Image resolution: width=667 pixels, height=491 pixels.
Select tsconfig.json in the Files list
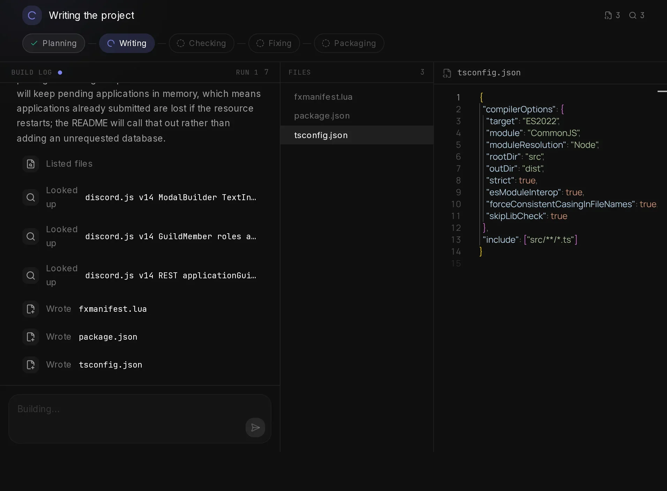(x=357, y=135)
